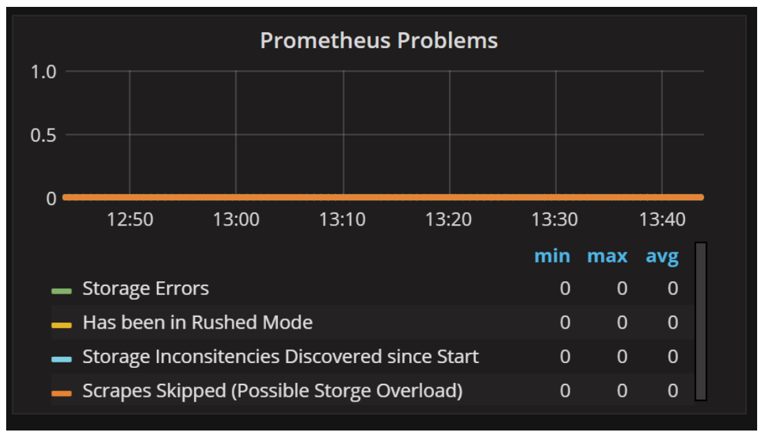Toggle Storage Inconsitencies Discovered since Start series
The width and height of the screenshot is (764, 436).
(281, 357)
